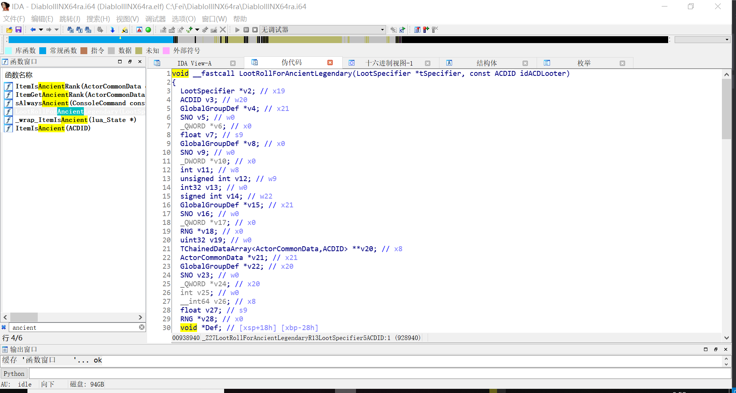The height and width of the screenshot is (393, 736).
Task: Open the forward-navigation history dropdown arrow
Action: coord(57,30)
